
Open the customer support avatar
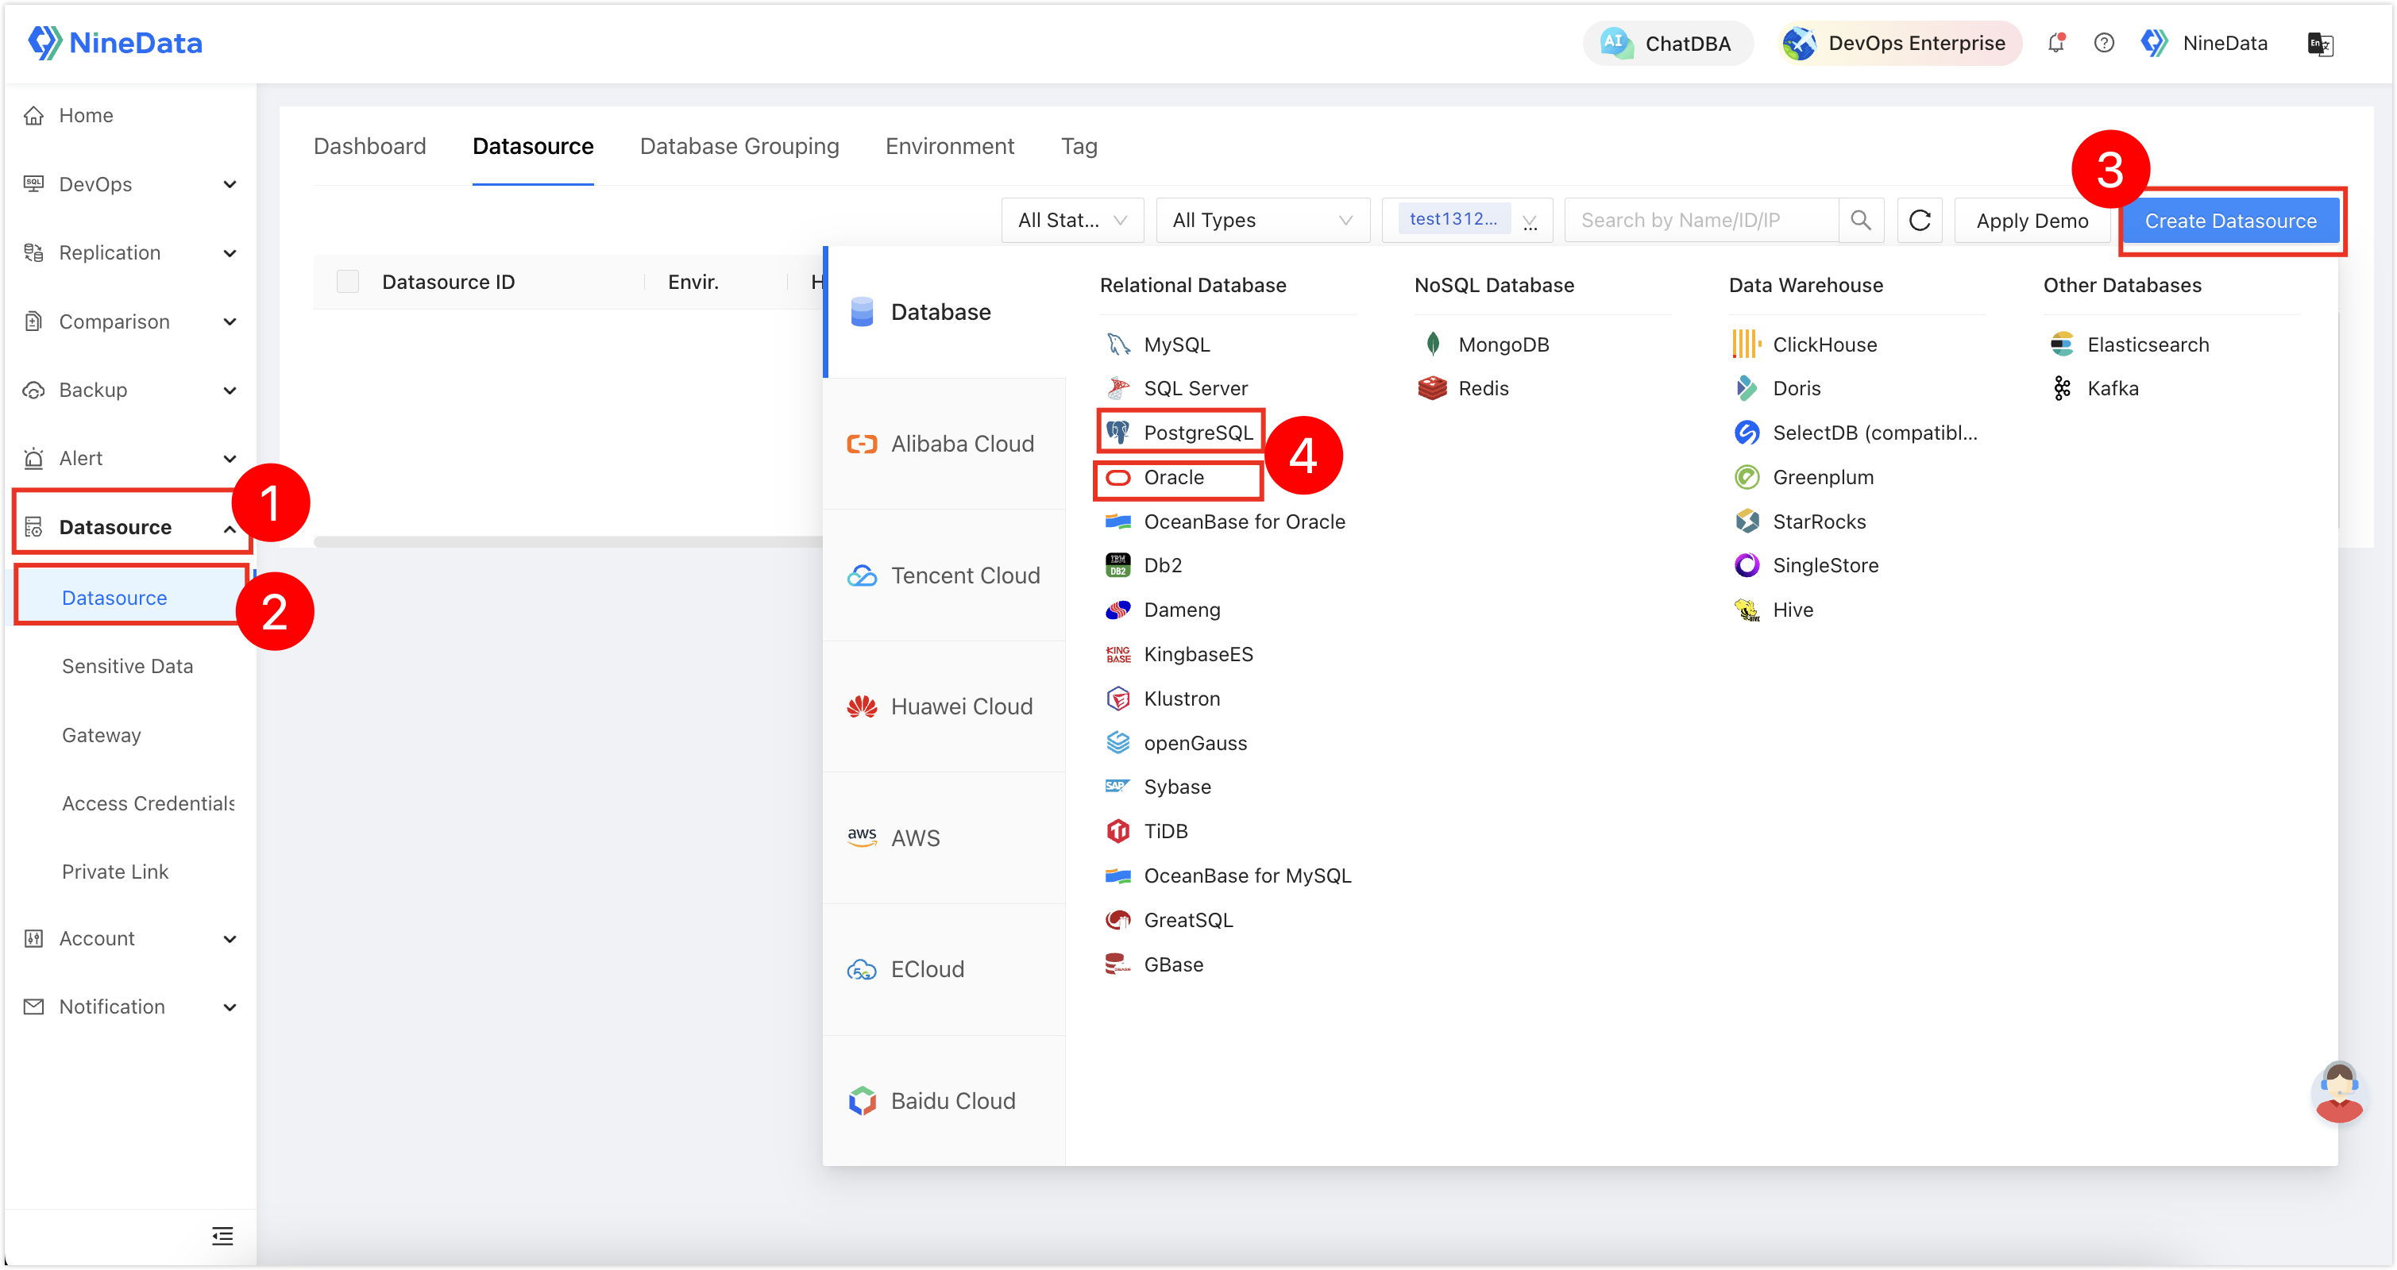2338,1091
